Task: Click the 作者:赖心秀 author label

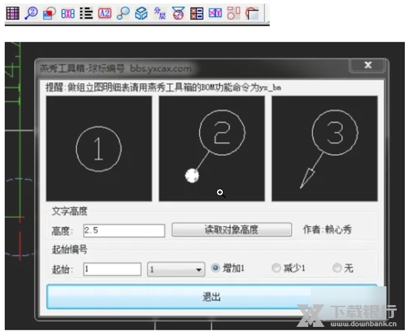Action: coord(327,229)
